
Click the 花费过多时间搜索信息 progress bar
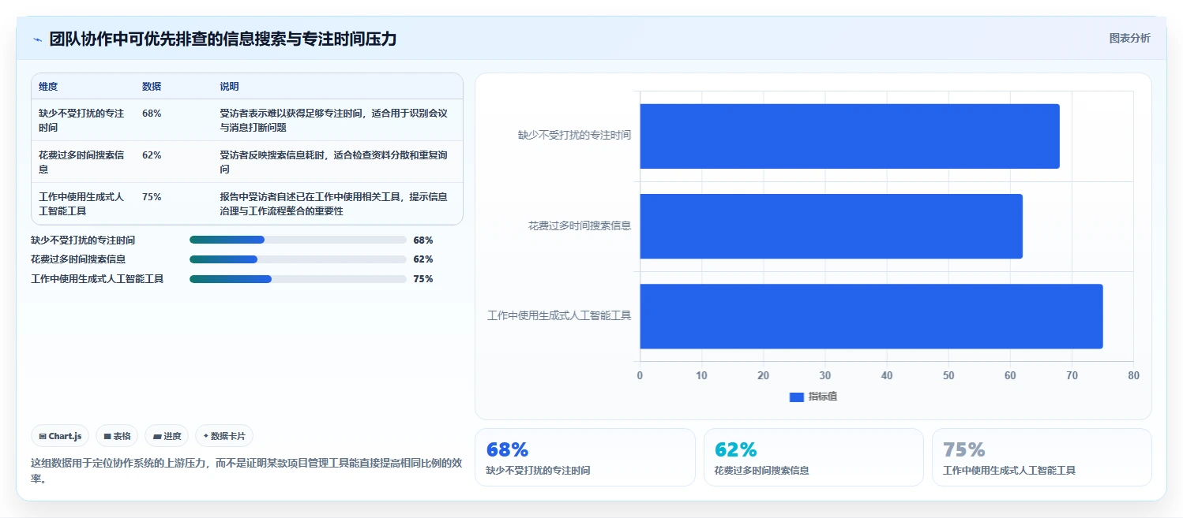click(298, 259)
